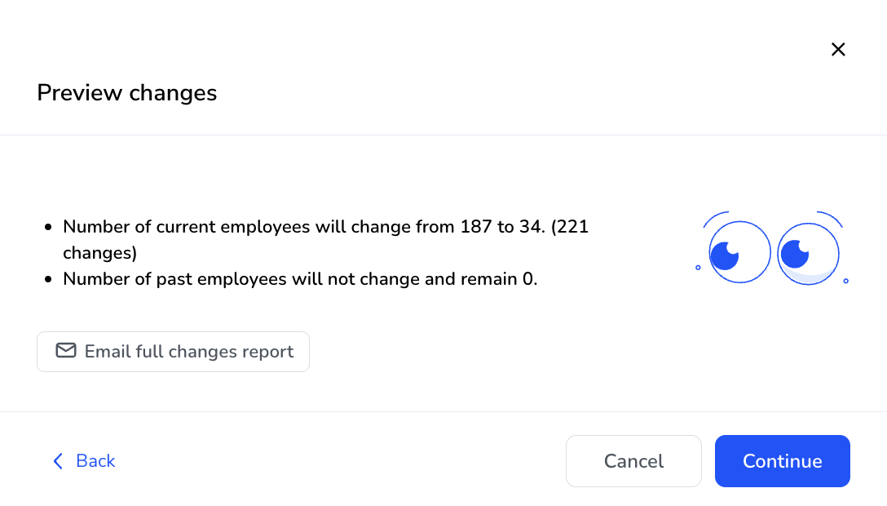887x506 pixels.
Task: Click the "(221" changes count text
Action: 570,227
